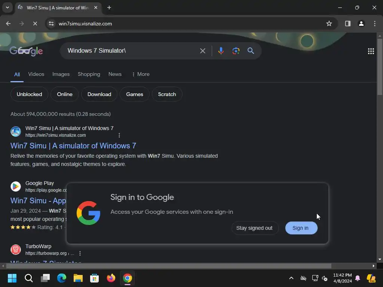Click the blue Sign in button
The width and height of the screenshot is (383, 287).
click(301, 228)
